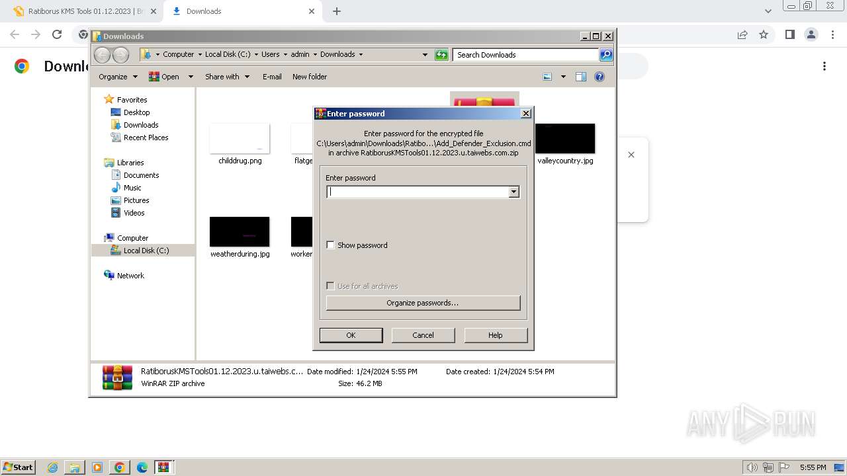Image resolution: width=847 pixels, height=476 pixels.
Task: Open Windows Media Player from taskbar
Action: pyautogui.click(x=97, y=467)
